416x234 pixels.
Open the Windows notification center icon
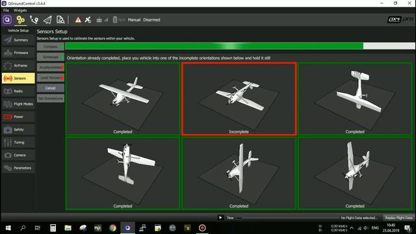[x=408, y=228]
